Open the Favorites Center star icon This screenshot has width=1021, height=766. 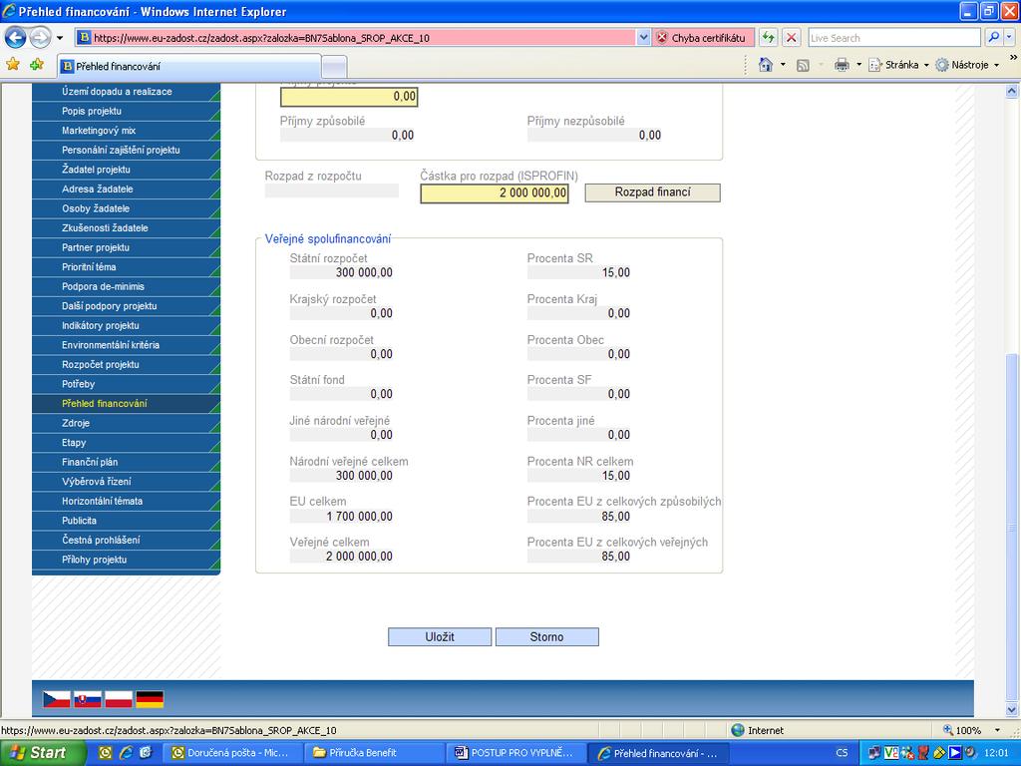pyautogui.click(x=13, y=64)
